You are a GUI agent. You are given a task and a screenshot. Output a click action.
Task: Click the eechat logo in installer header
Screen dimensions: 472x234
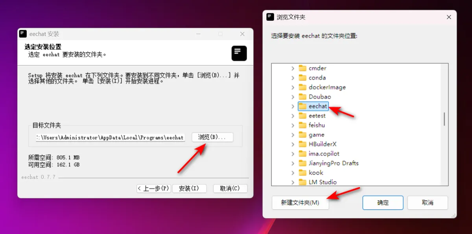click(239, 53)
